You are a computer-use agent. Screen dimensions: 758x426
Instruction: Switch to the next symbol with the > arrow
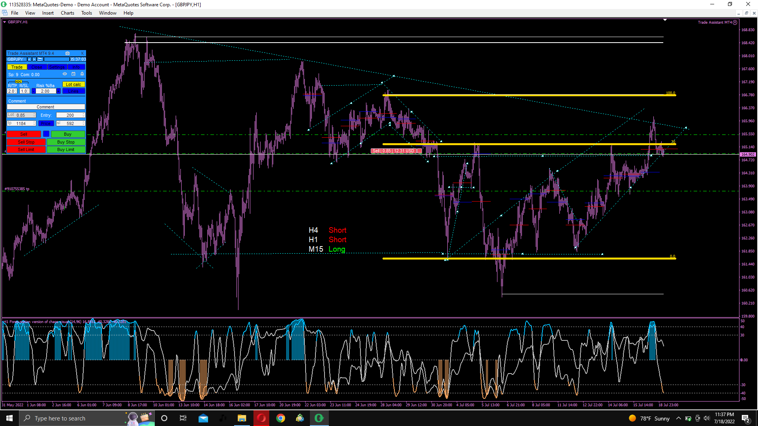pyautogui.click(x=34, y=59)
